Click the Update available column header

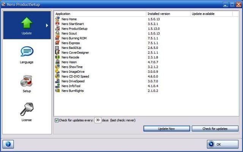211,14
